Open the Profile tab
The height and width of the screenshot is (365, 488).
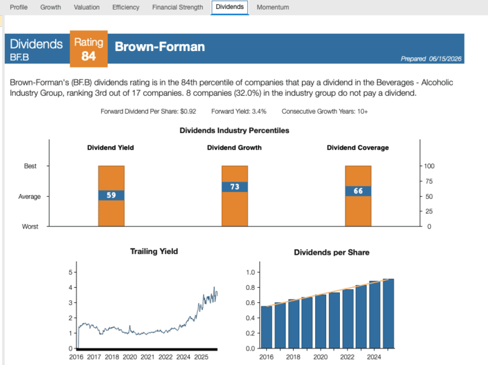pos(19,7)
